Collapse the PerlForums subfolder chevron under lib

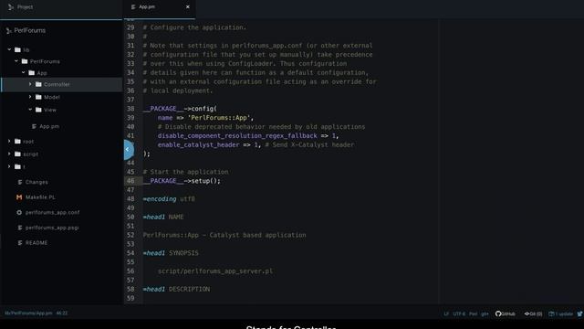point(16,61)
